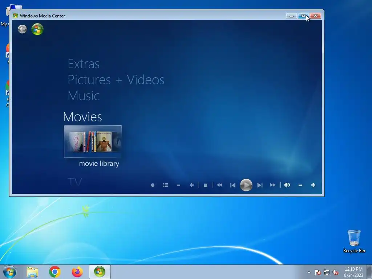Close the Windows Media Center window
The width and height of the screenshot is (372, 279).
(316, 16)
